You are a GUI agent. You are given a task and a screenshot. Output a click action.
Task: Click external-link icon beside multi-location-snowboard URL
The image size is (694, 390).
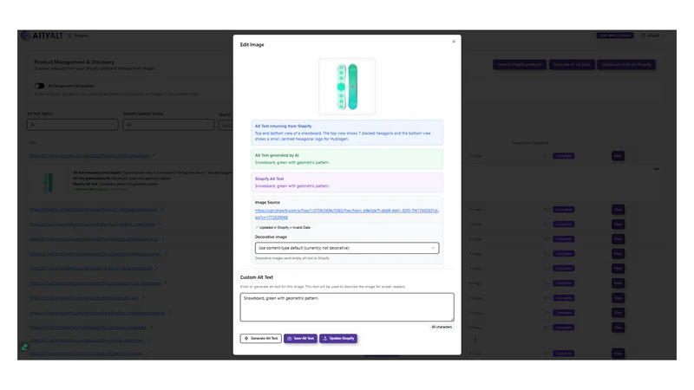click(159, 224)
